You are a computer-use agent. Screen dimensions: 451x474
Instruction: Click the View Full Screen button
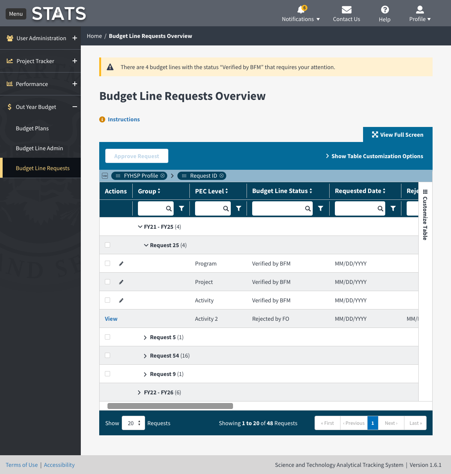(398, 135)
